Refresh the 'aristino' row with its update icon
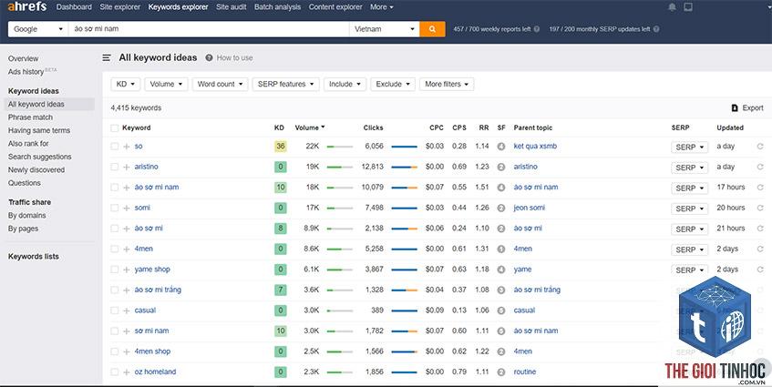The width and height of the screenshot is (772, 387). tap(760, 168)
